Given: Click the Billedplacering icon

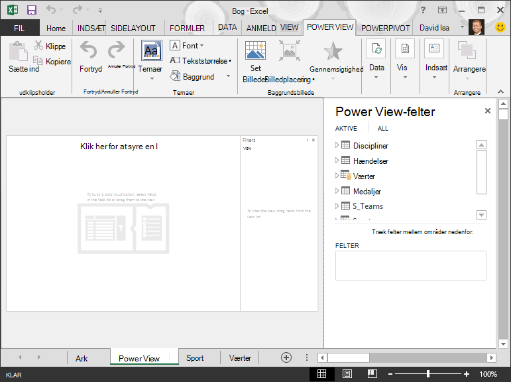Looking at the screenshot, I should pyautogui.click(x=290, y=50).
